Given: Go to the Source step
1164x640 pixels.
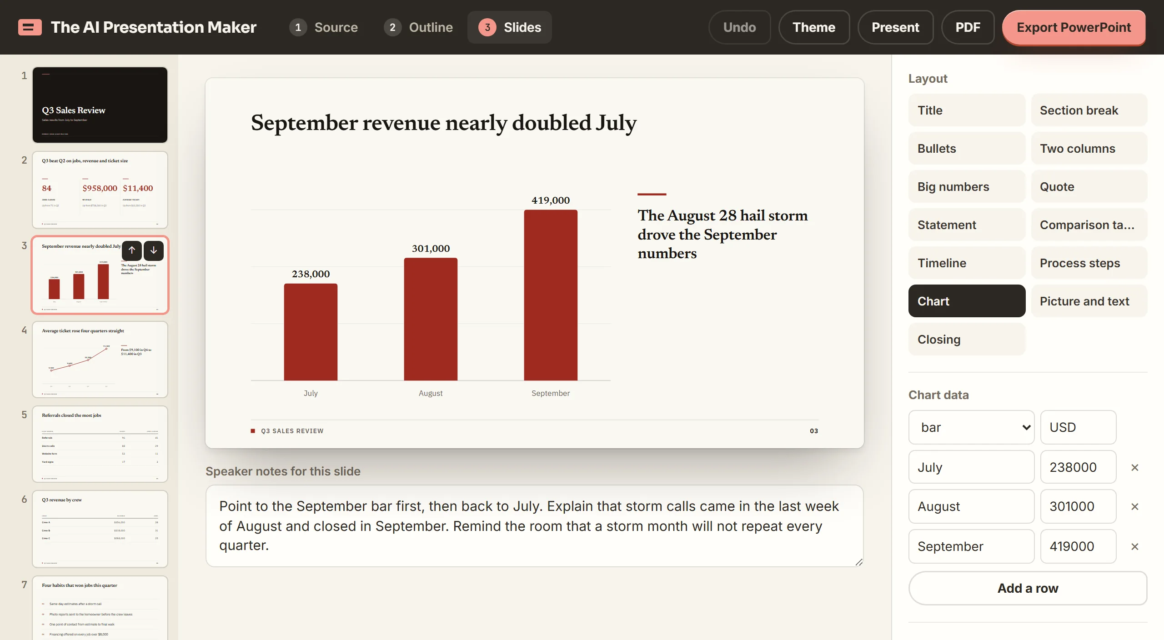Looking at the screenshot, I should (x=324, y=27).
